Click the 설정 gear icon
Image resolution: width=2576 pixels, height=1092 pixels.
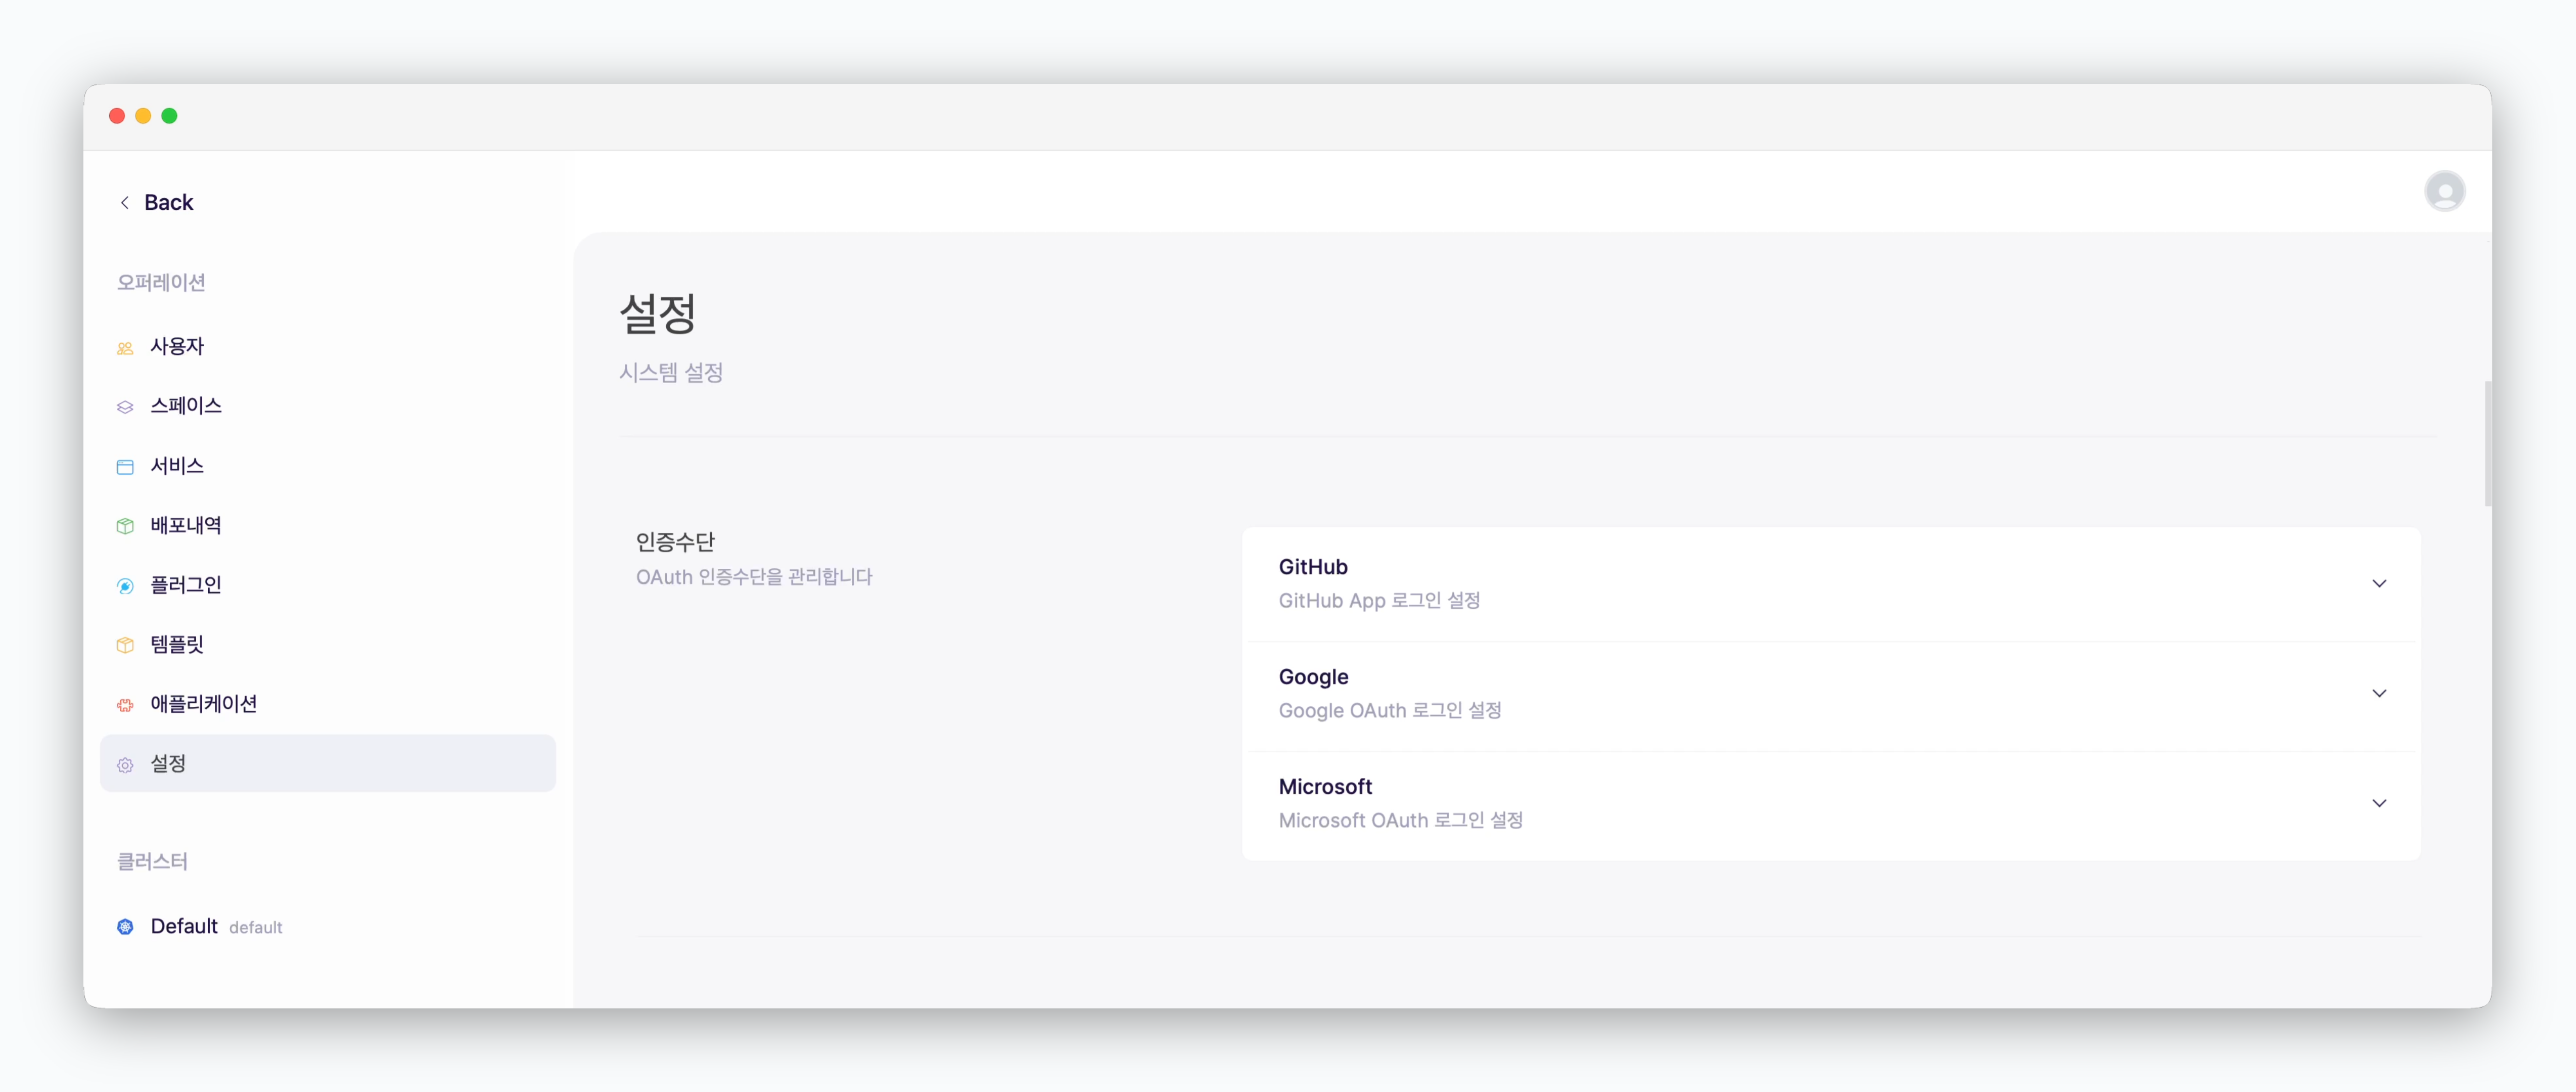tap(125, 765)
